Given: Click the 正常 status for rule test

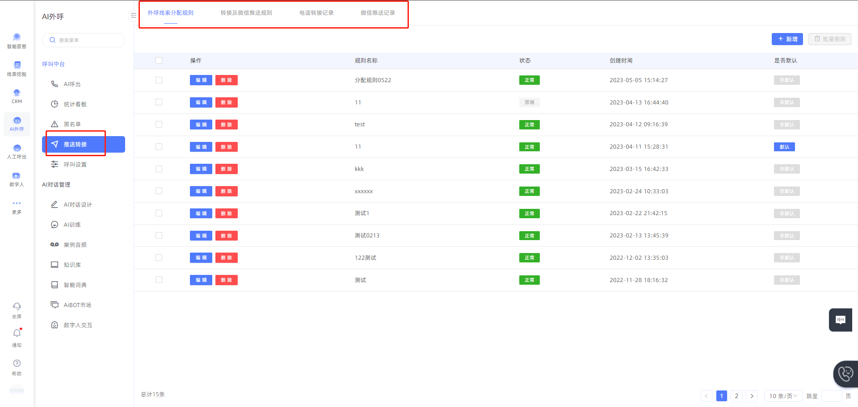Looking at the screenshot, I should (530, 125).
